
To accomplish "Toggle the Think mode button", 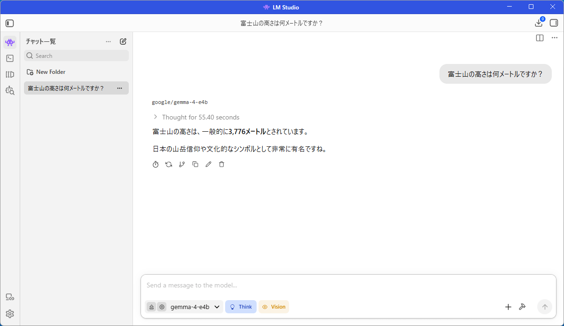I will coord(241,307).
